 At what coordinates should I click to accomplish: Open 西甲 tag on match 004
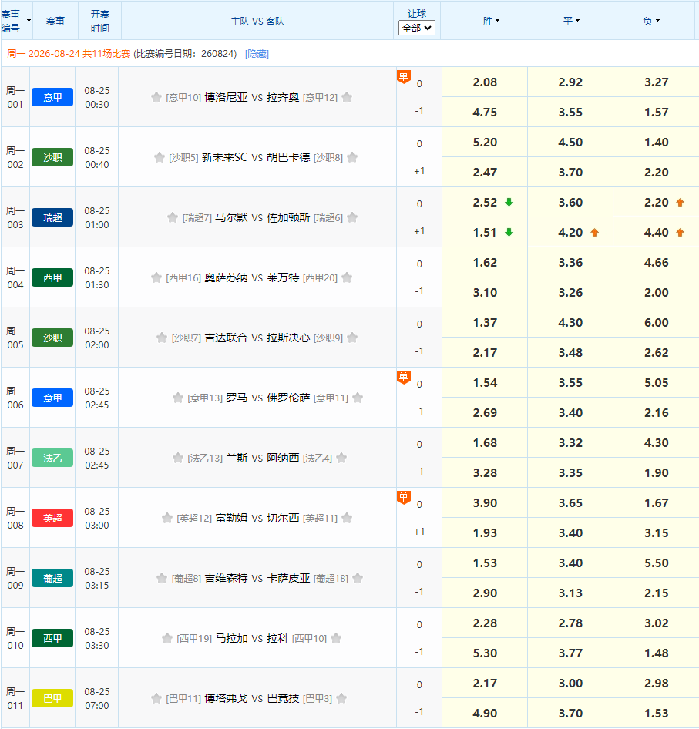pyautogui.click(x=52, y=277)
